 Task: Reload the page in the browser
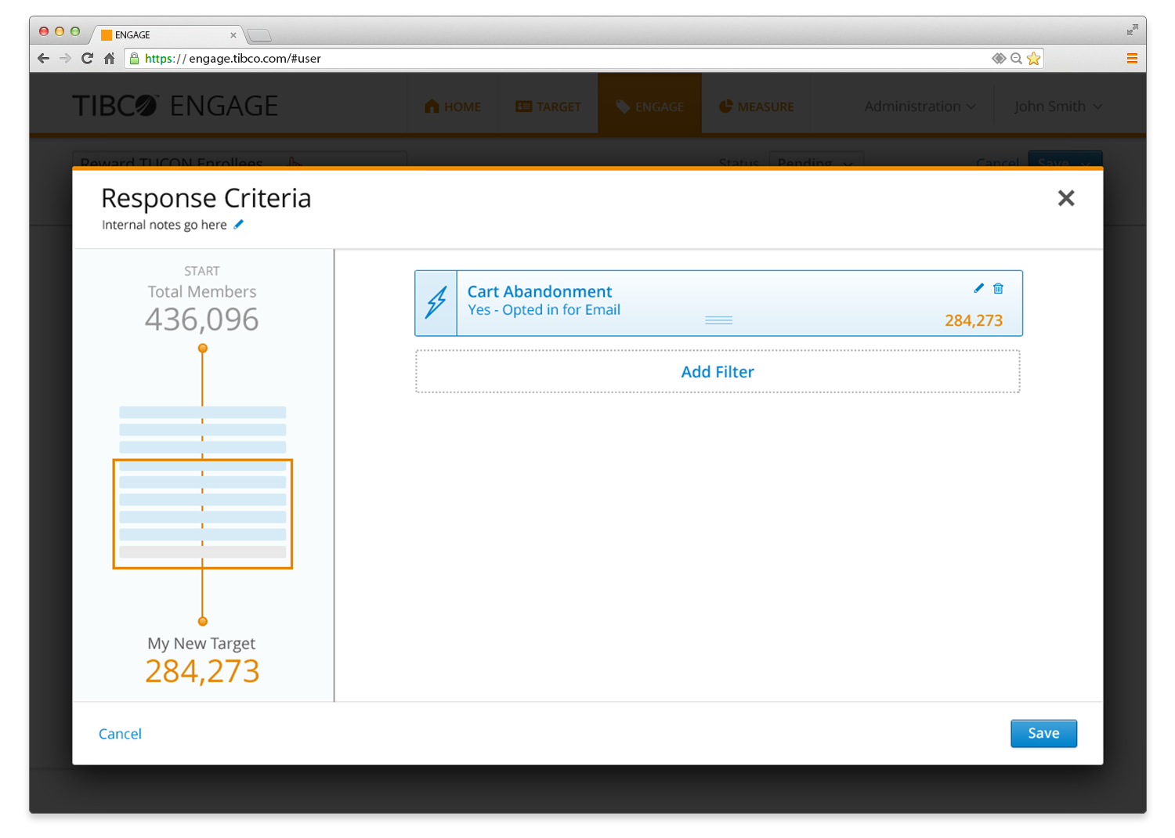point(87,58)
